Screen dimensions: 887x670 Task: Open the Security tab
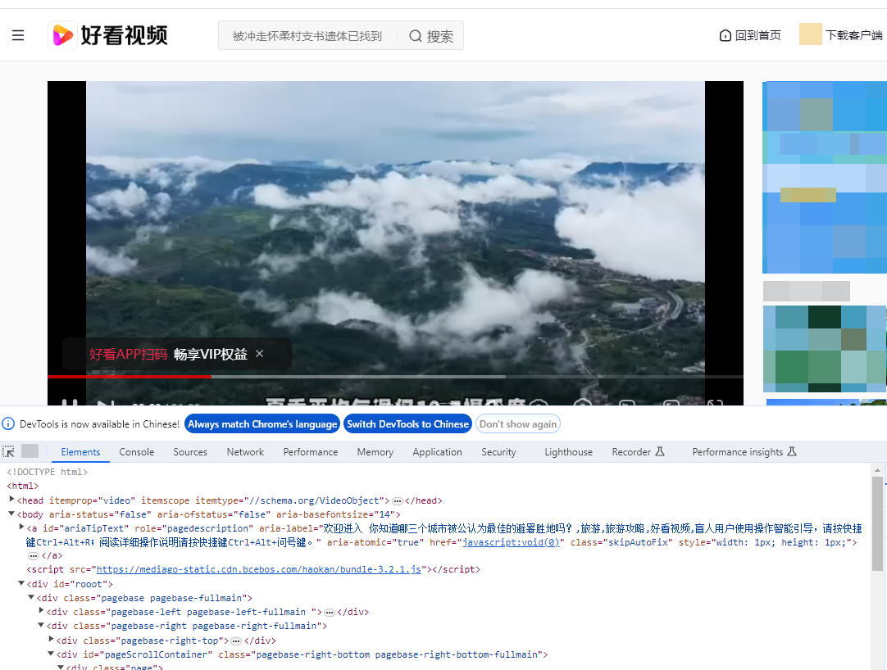tap(498, 452)
